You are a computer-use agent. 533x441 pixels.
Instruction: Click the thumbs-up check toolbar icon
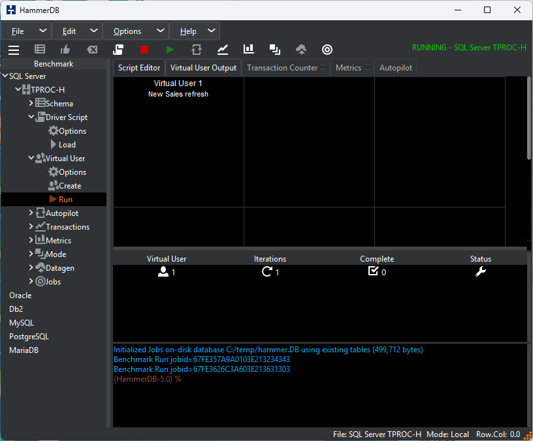coord(65,50)
